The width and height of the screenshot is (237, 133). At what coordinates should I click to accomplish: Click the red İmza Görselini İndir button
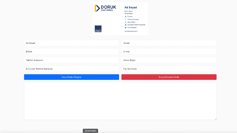tap(169, 77)
